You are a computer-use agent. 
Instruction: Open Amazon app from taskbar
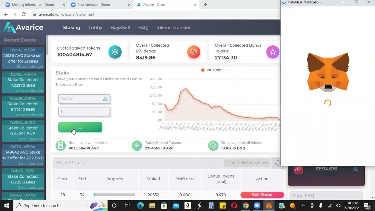(x=188, y=205)
